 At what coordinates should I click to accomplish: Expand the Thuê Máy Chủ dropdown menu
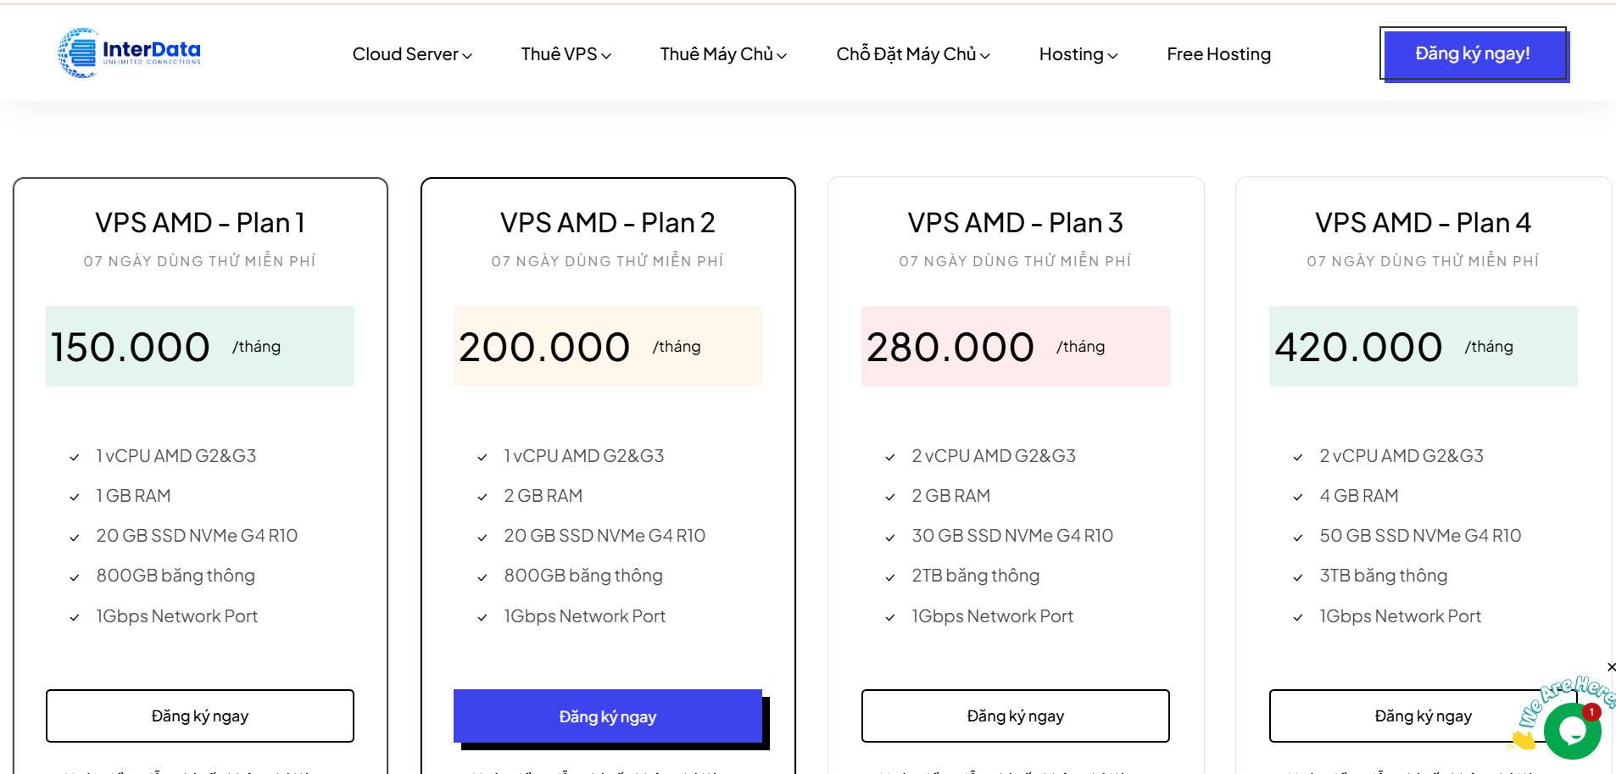click(x=723, y=54)
